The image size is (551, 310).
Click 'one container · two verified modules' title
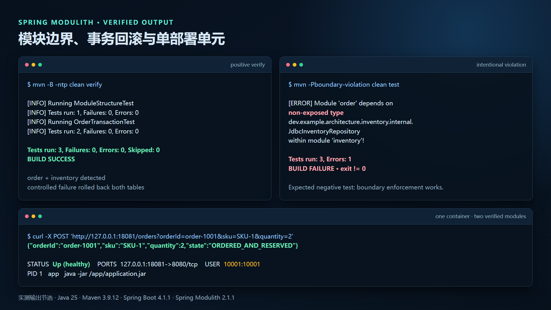point(481,216)
